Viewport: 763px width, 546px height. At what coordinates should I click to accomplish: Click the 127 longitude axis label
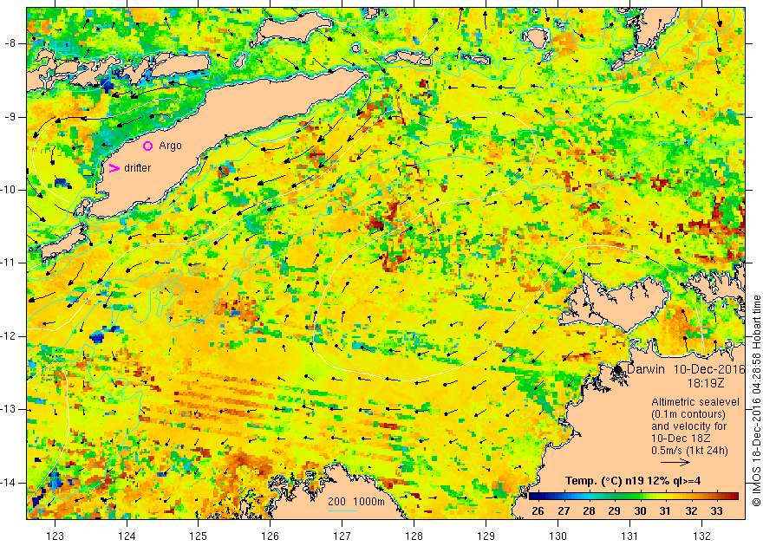pos(342,536)
